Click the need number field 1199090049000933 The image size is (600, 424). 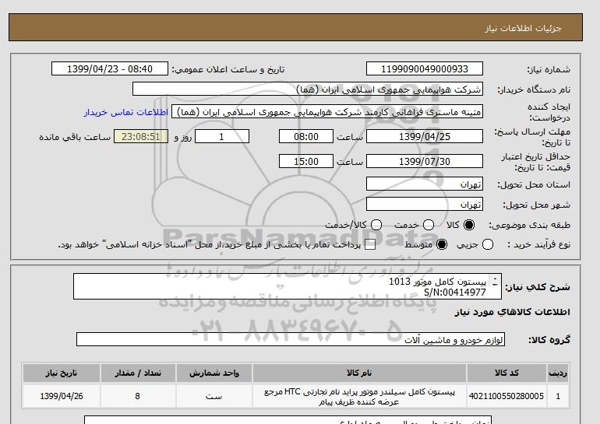pos(425,68)
